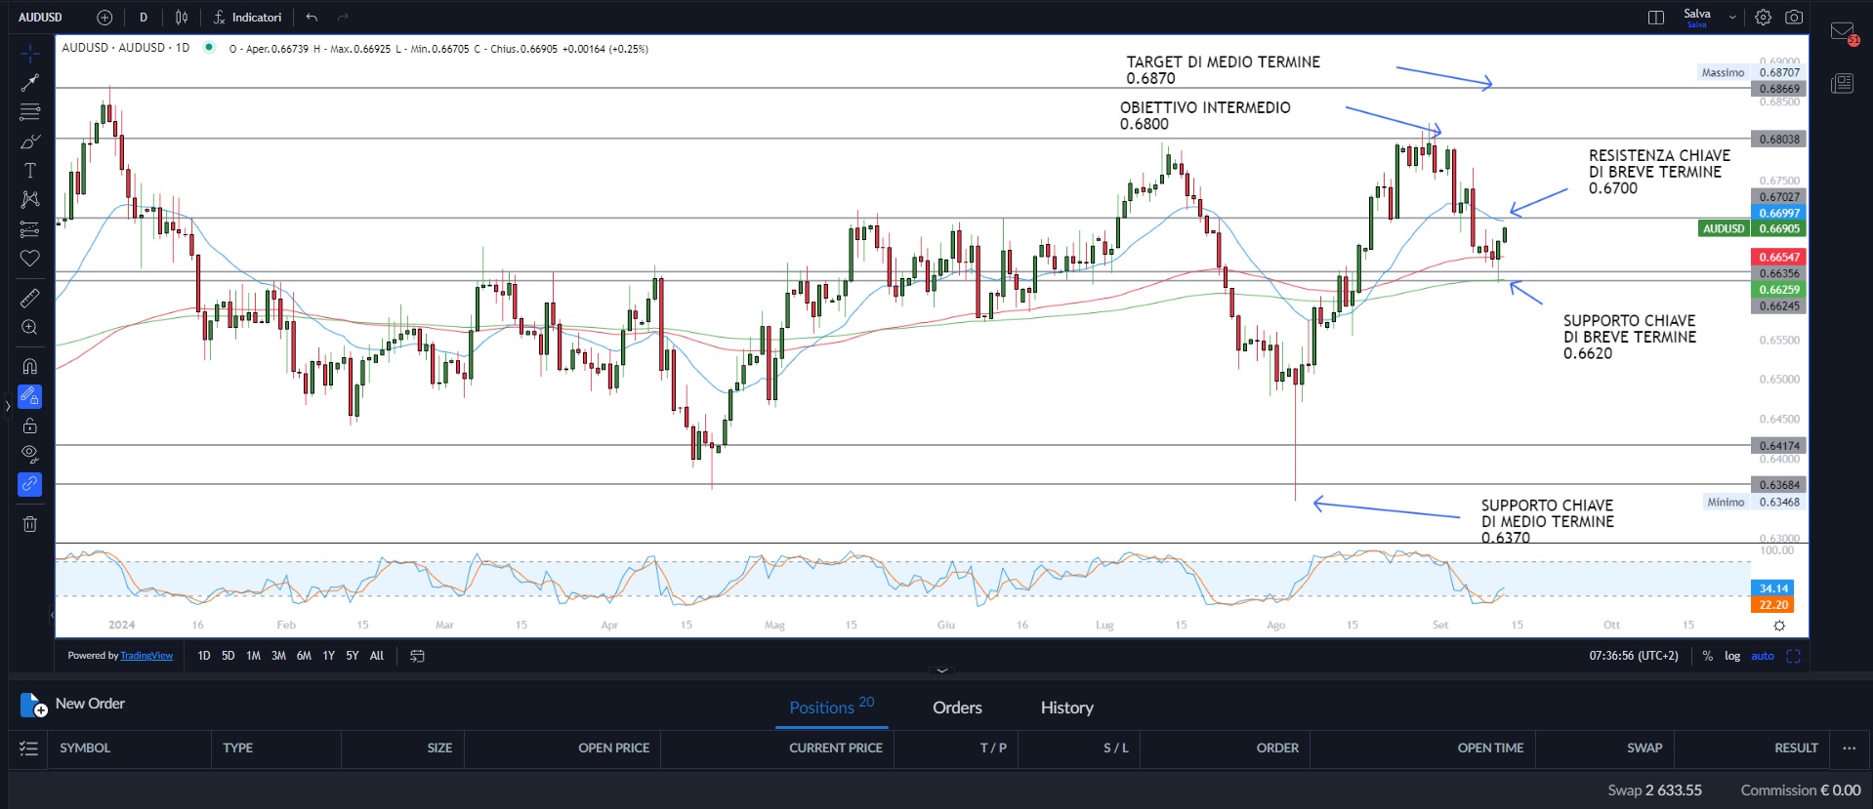
Task: Select the ruler measure tool
Action: click(30, 298)
